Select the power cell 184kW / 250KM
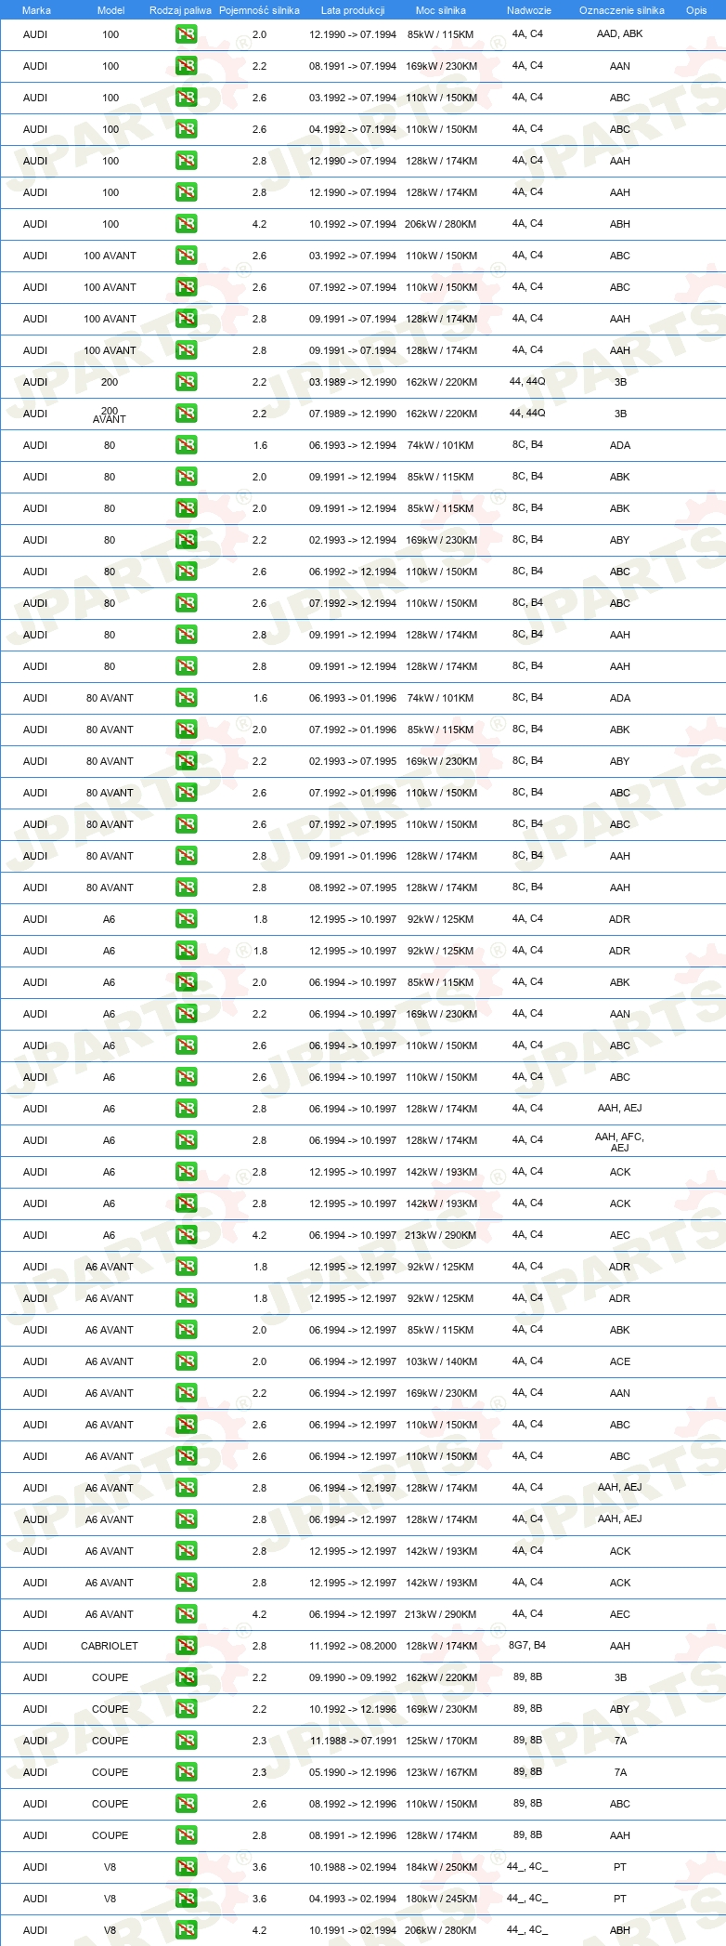The image size is (726, 1946). pos(441,1867)
